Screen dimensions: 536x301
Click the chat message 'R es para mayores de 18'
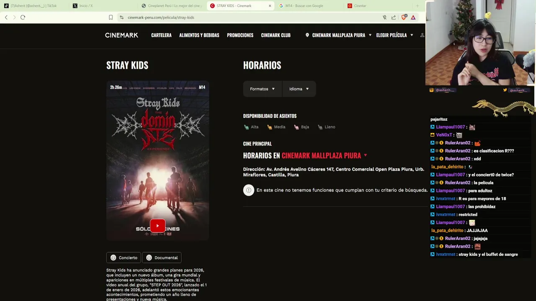coord(482,199)
